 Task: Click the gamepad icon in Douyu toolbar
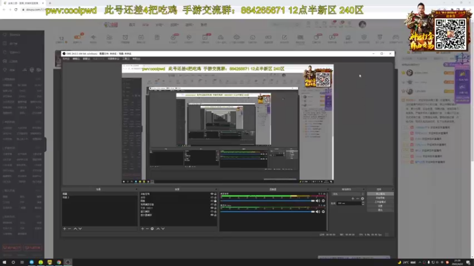click(395, 37)
